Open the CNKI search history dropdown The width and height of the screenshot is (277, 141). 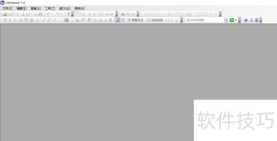(226, 20)
